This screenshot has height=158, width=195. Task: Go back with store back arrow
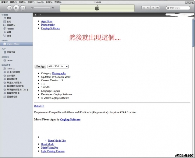coord(35,15)
